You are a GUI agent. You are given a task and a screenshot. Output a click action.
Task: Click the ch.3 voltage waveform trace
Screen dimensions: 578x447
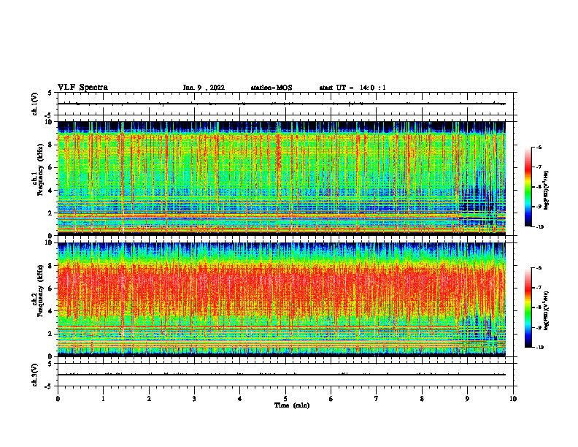click(282, 375)
